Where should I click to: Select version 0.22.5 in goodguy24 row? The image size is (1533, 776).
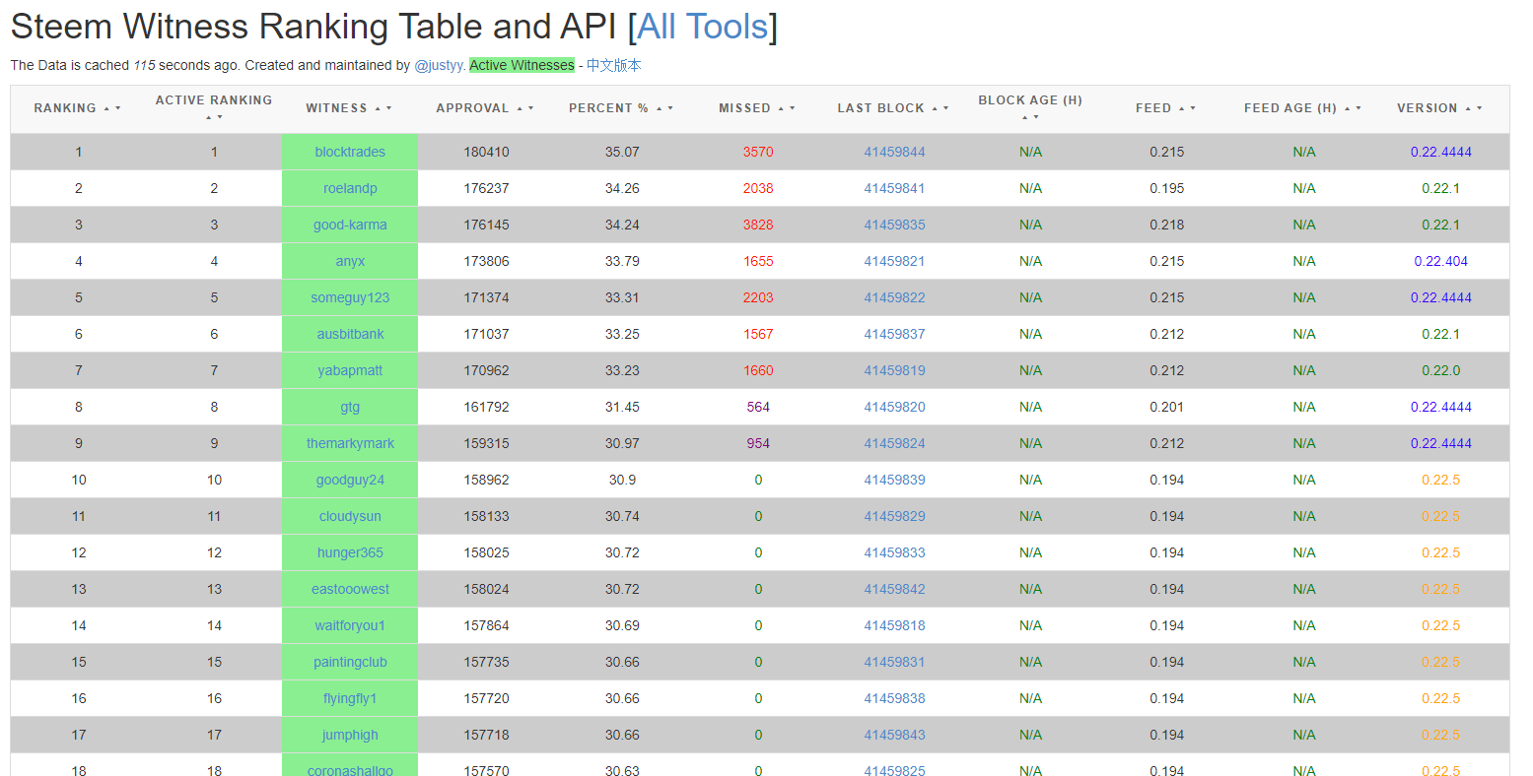[1440, 480]
